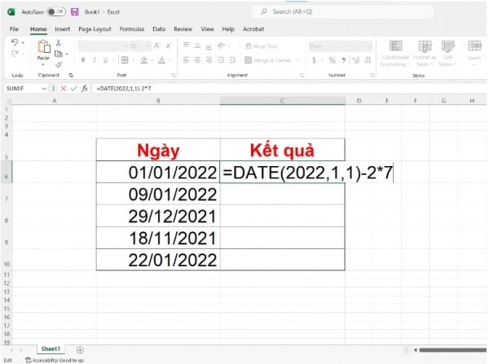
Task: Toggle the AutoSave switch
Action: point(56,12)
